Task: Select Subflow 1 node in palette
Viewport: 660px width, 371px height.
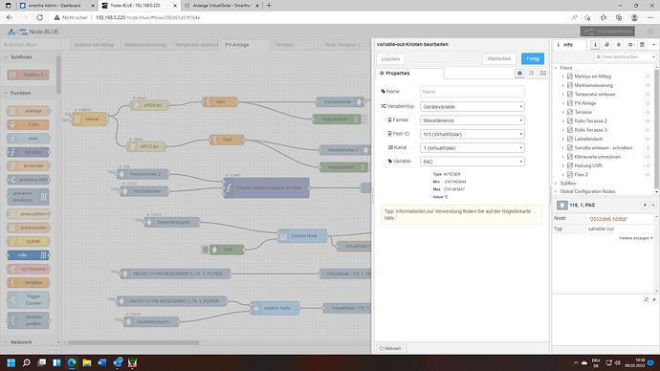Action: click(28, 75)
